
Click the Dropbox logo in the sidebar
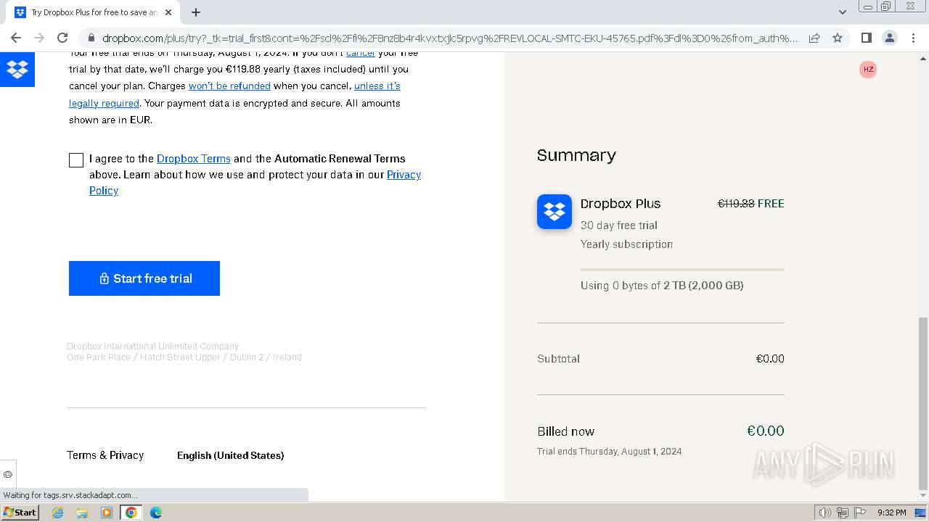coord(17,70)
